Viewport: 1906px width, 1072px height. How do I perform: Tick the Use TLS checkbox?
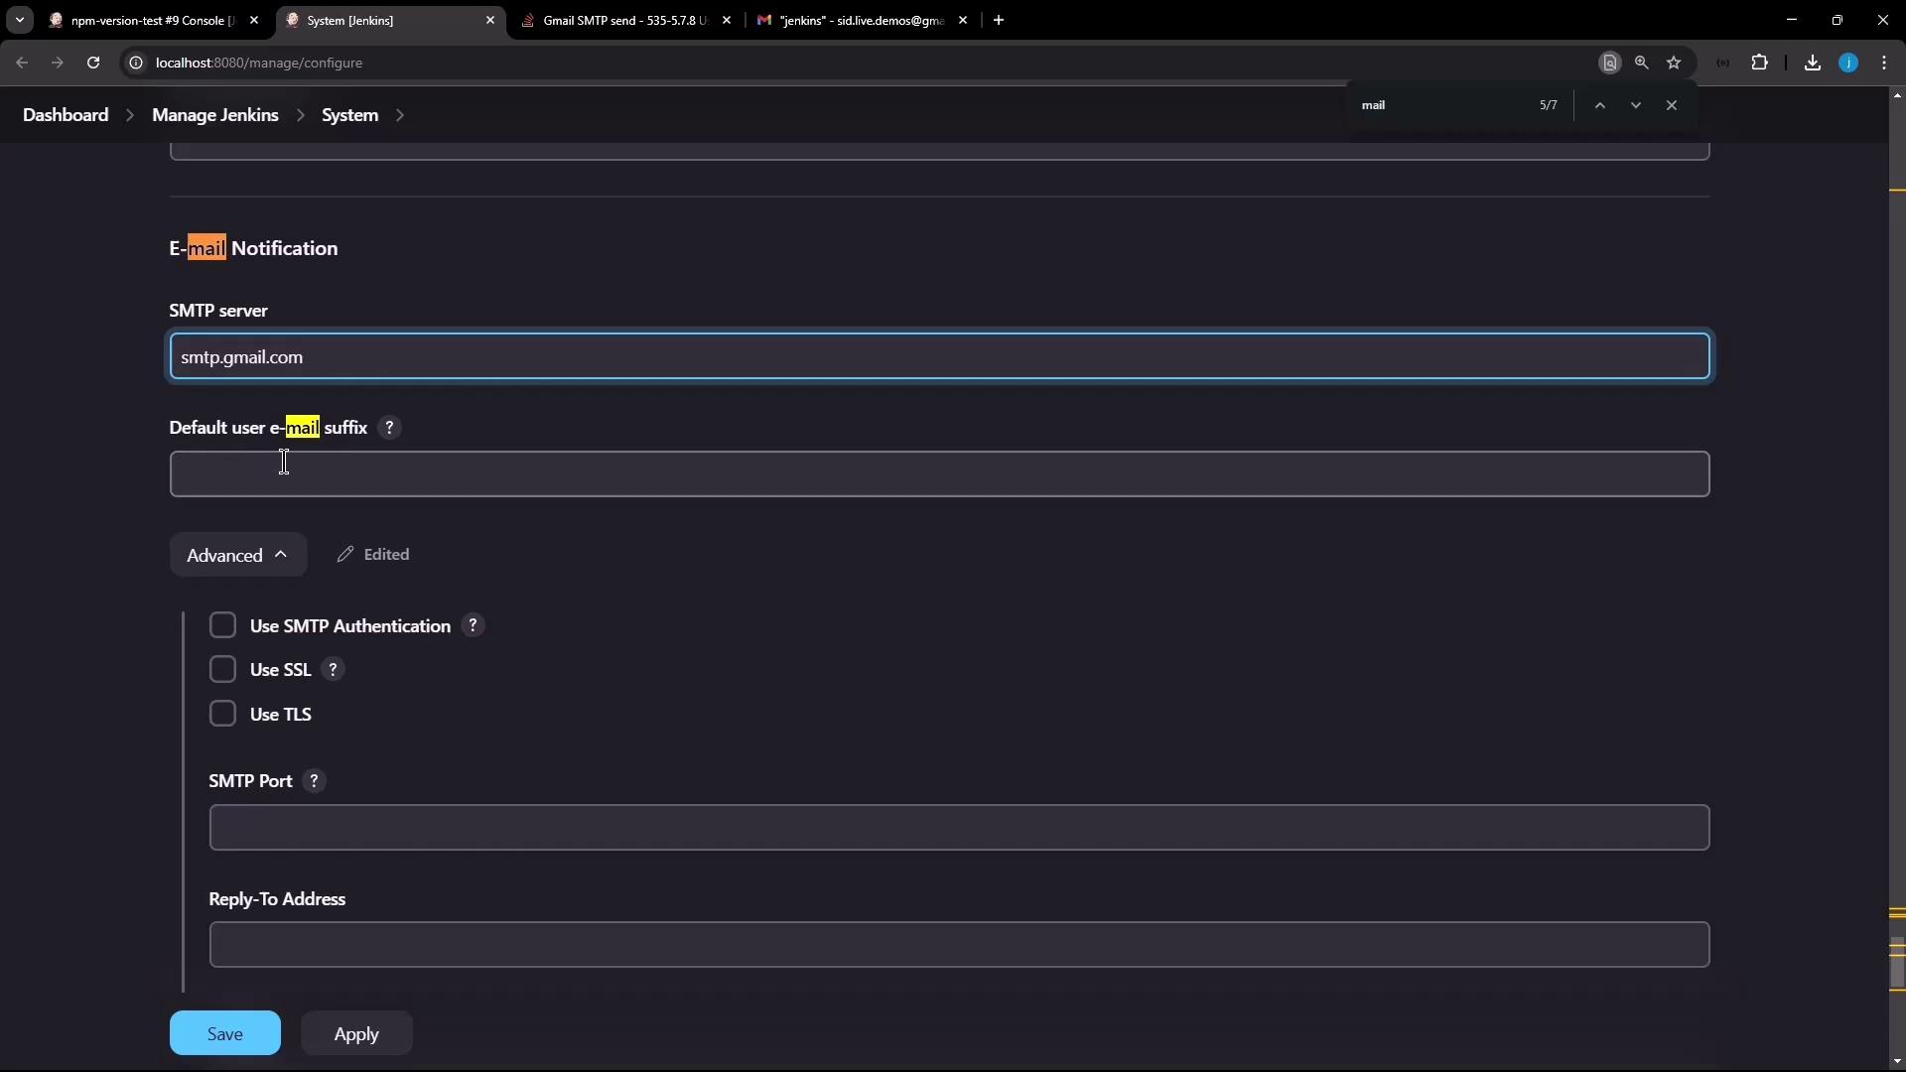[222, 714]
